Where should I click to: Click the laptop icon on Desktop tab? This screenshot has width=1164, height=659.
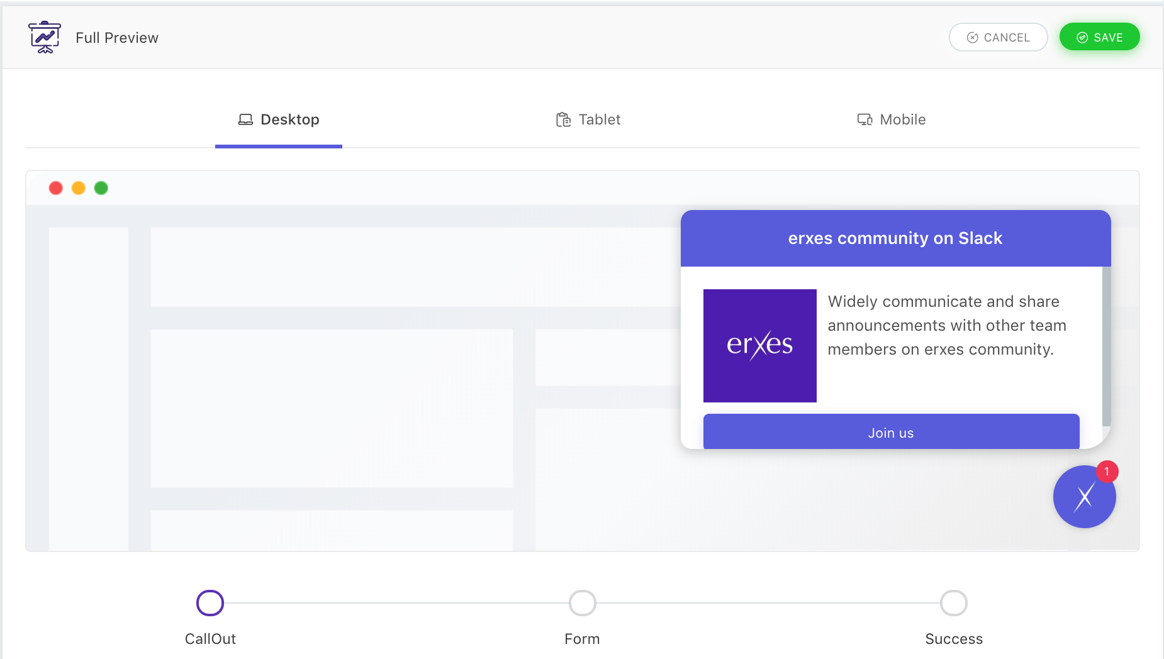coord(245,119)
